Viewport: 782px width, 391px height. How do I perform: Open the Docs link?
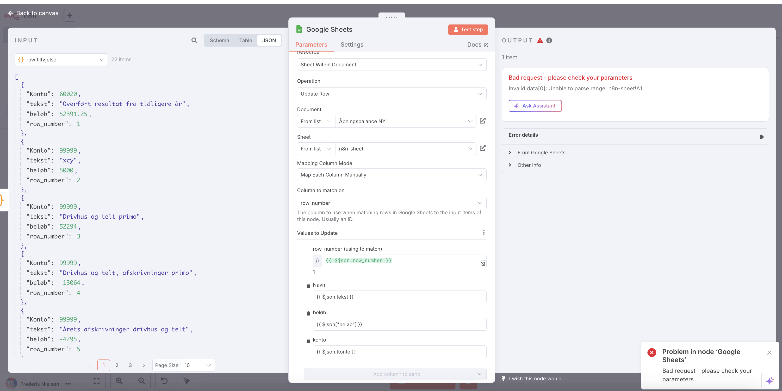pyautogui.click(x=477, y=45)
